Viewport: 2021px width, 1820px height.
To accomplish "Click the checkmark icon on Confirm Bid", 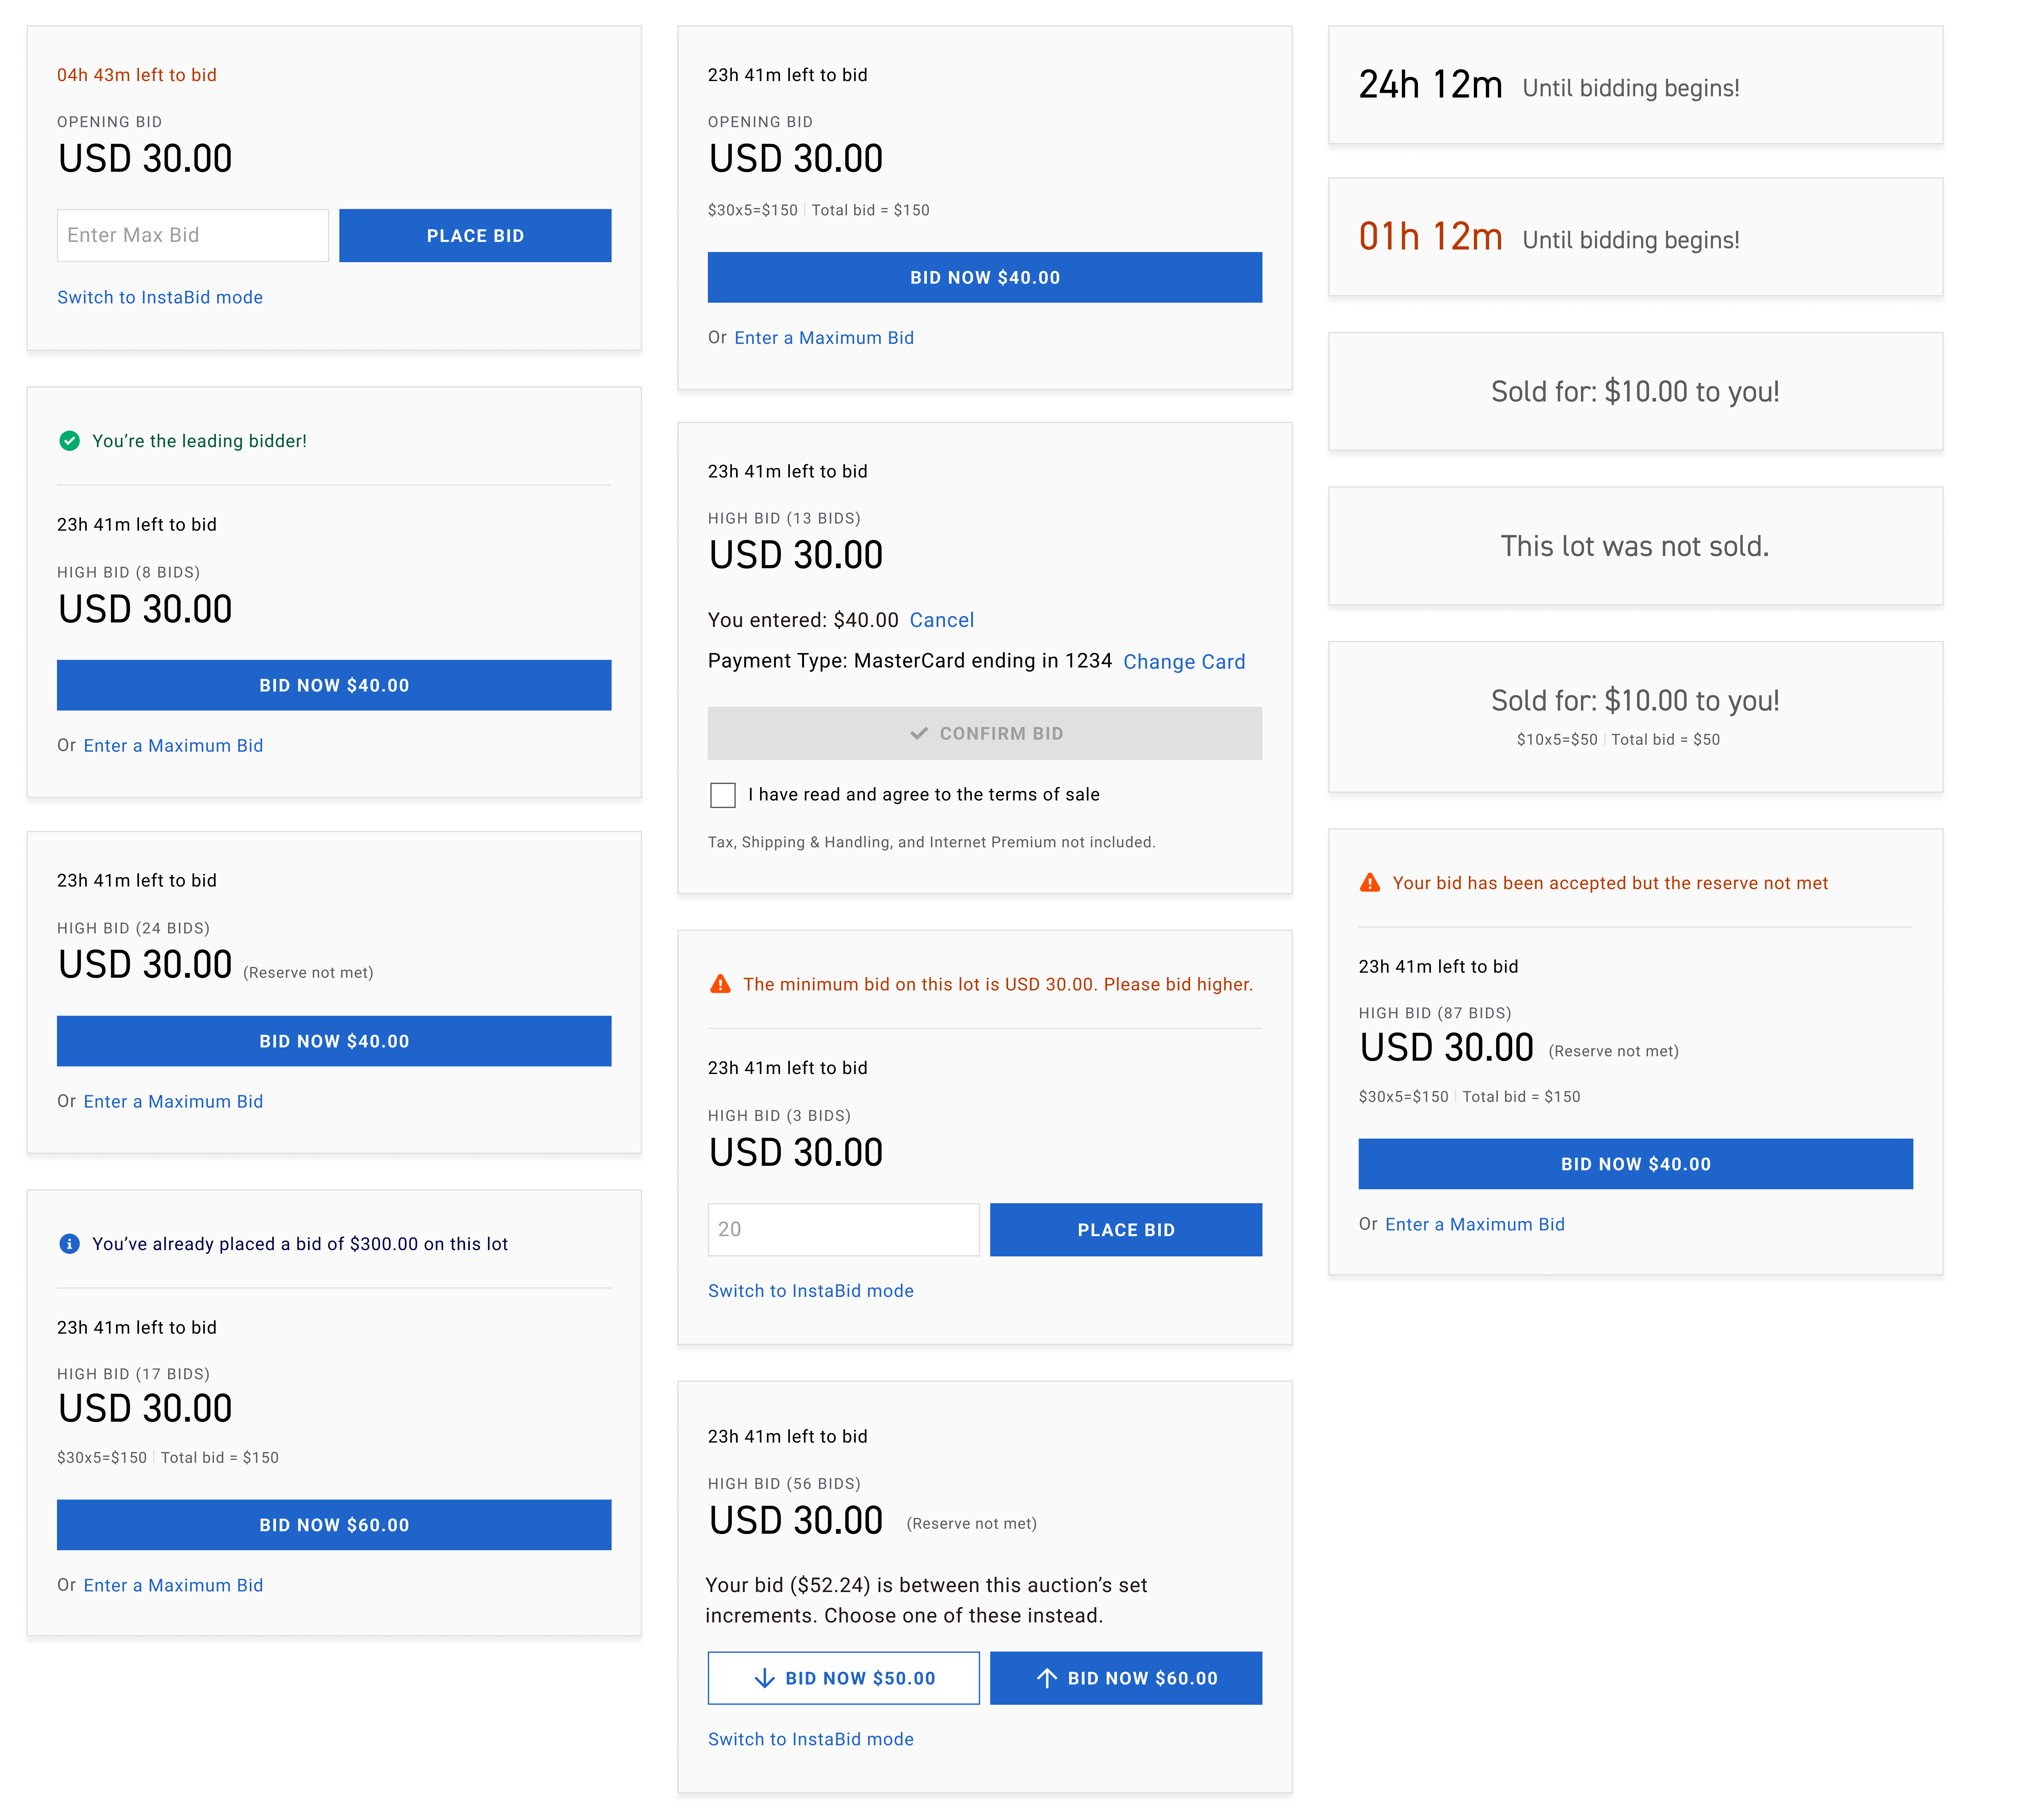I will (x=919, y=734).
